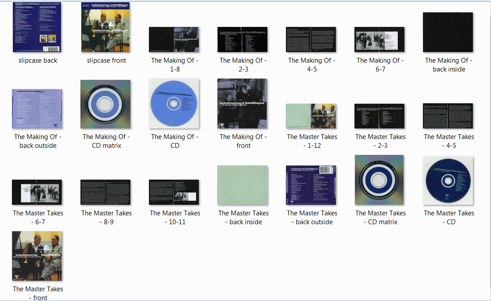Click name "The Master Takes - CD"
Viewport: 491px width, 301px height.
click(x=449, y=217)
